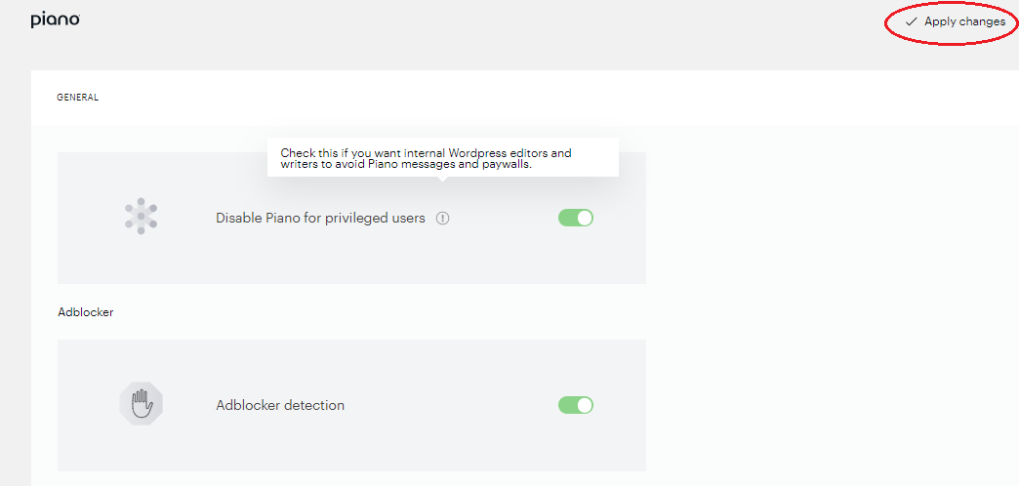Click the Adblocker hand stop-sign icon

pos(141,403)
